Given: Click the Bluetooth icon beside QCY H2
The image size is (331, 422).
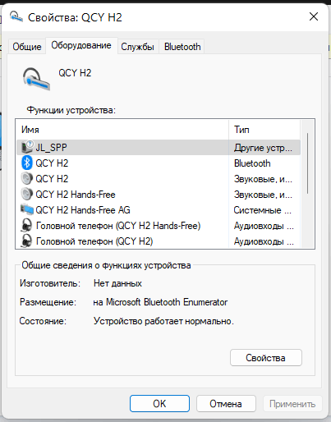Looking at the screenshot, I should click(x=27, y=163).
